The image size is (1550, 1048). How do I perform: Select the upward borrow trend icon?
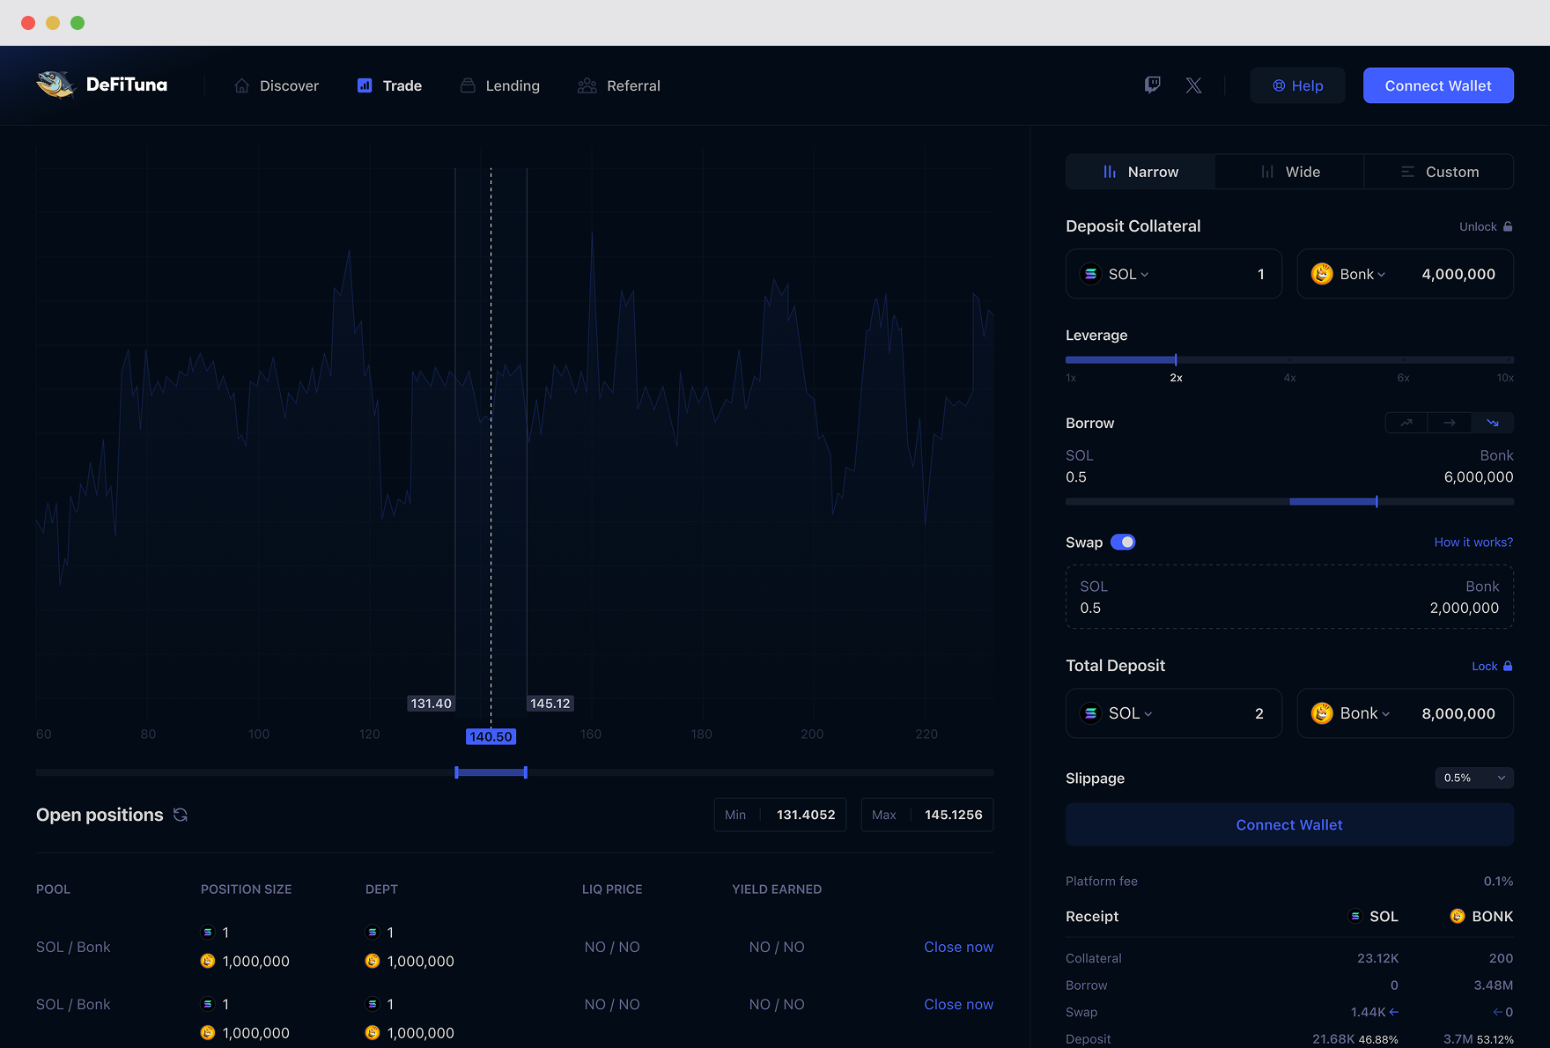1406,423
